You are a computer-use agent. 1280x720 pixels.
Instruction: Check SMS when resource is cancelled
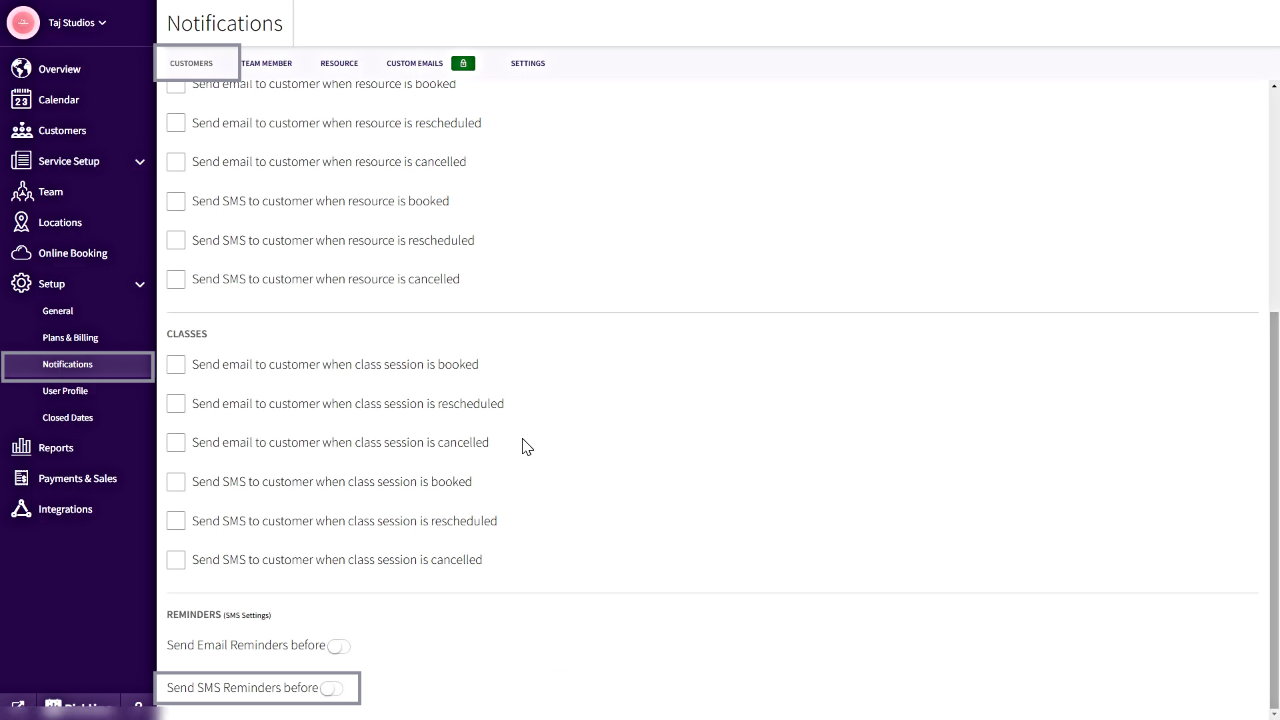(x=176, y=279)
